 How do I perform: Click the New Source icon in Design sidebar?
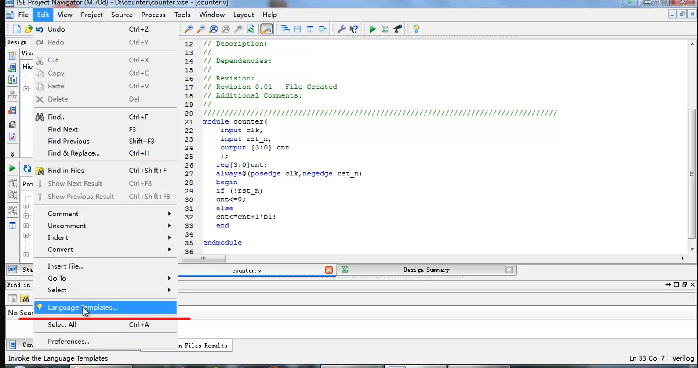point(12,55)
